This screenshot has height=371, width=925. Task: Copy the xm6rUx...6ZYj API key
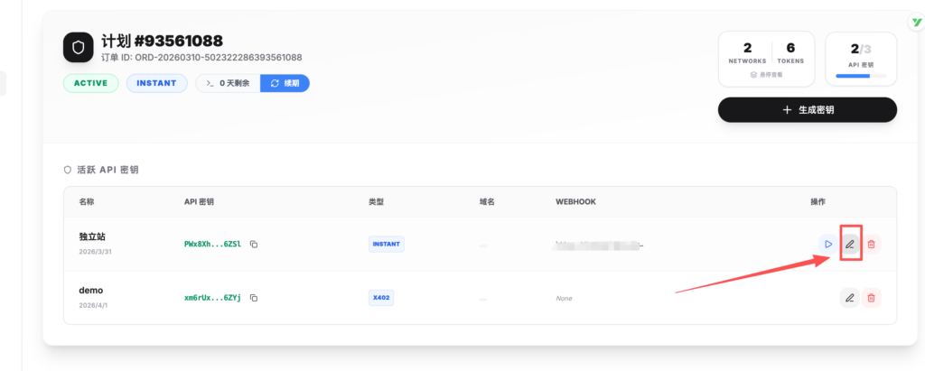pos(254,297)
